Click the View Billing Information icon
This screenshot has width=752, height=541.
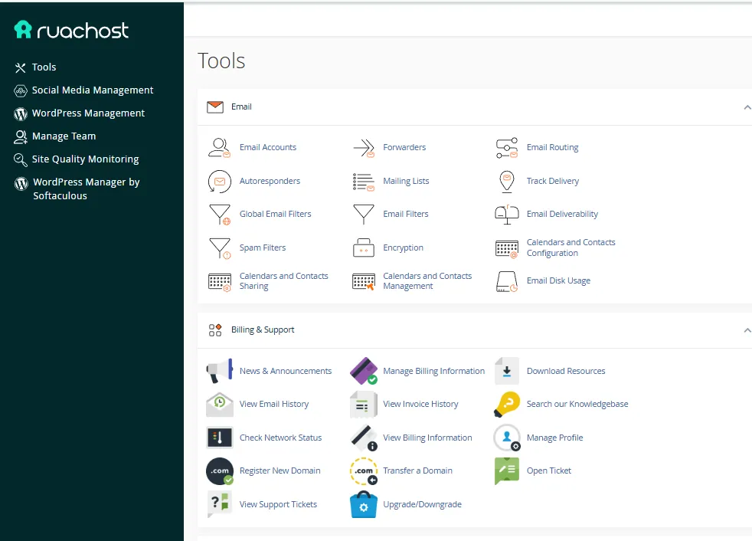tap(364, 438)
